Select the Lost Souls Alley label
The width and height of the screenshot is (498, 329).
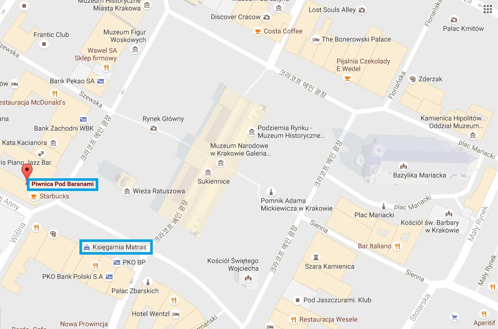tap(332, 10)
